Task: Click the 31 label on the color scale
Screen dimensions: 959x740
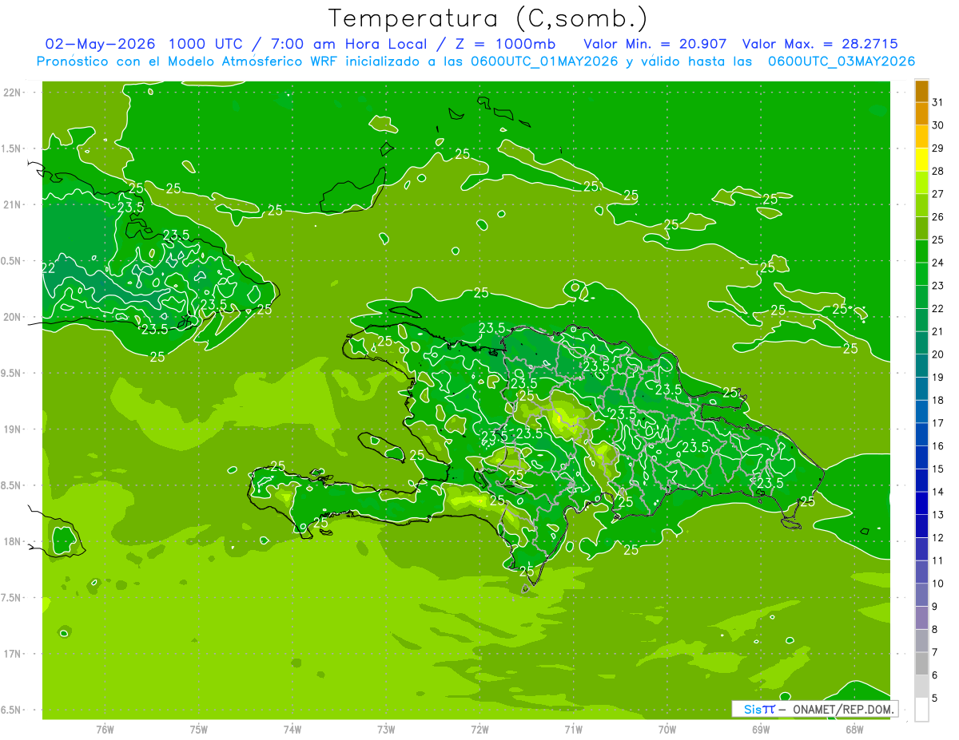Action: (938, 101)
